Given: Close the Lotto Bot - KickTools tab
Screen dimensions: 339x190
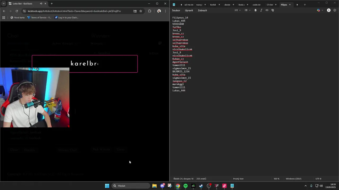Looking at the screenshot, I should 45,4.
